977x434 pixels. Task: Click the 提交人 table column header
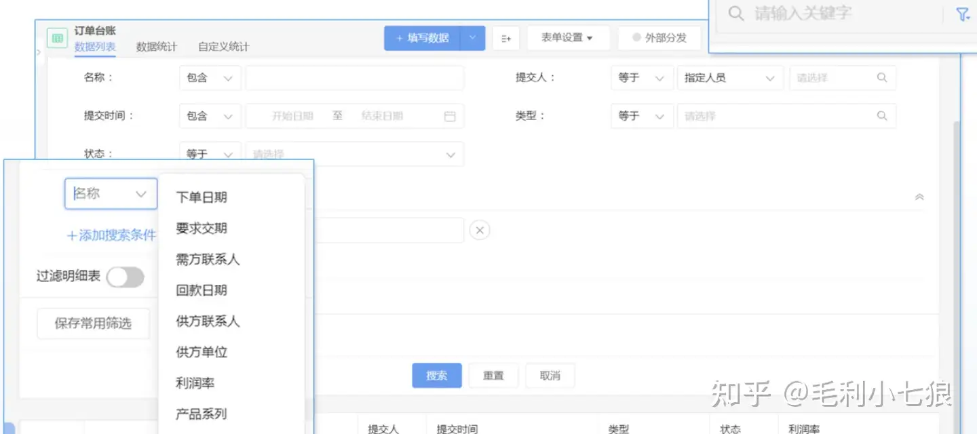383,429
